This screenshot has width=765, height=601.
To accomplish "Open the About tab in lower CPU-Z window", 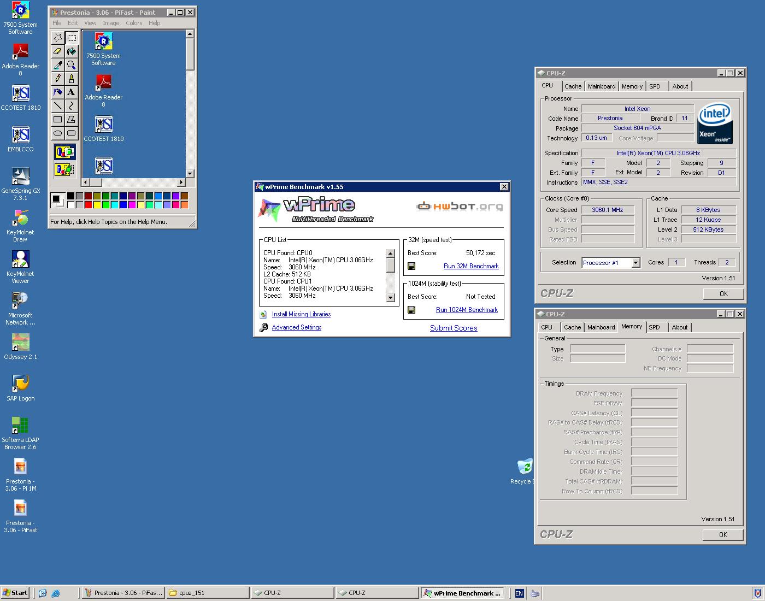I will pos(680,327).
